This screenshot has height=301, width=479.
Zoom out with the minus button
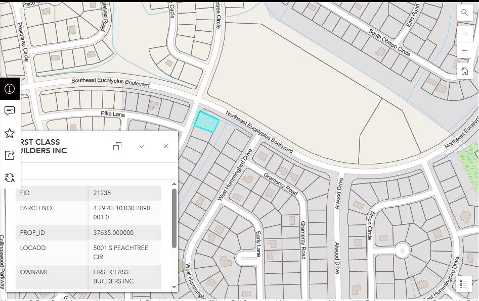tap(464, 51)
